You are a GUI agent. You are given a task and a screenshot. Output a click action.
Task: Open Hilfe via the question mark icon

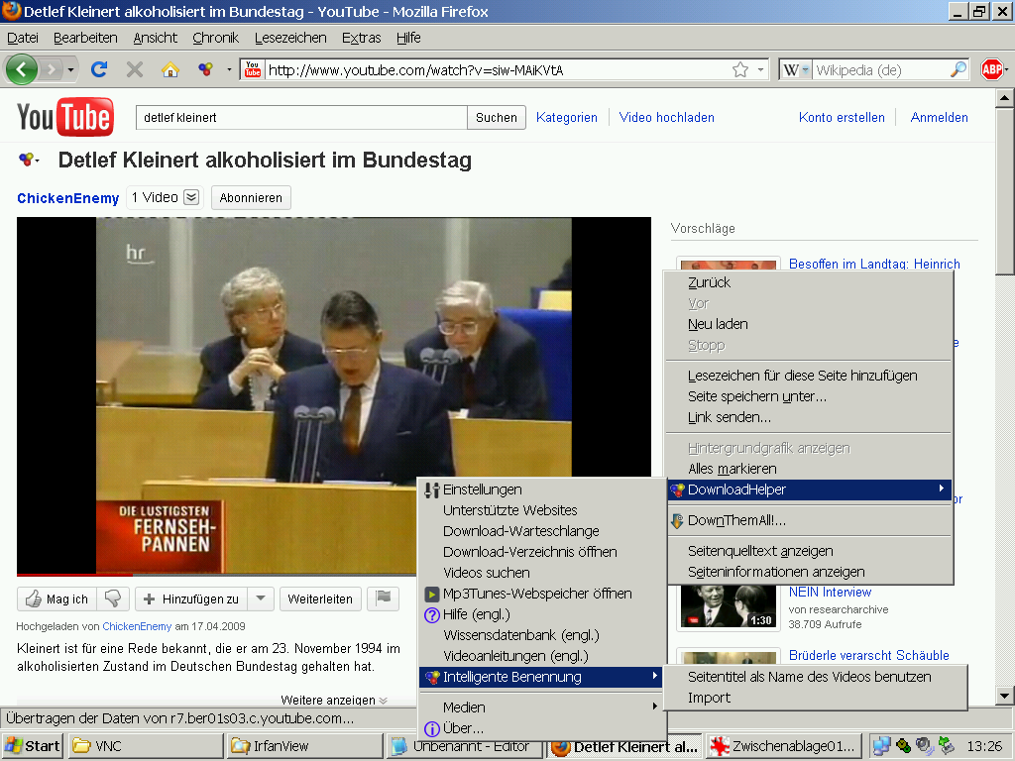point(431,614)
